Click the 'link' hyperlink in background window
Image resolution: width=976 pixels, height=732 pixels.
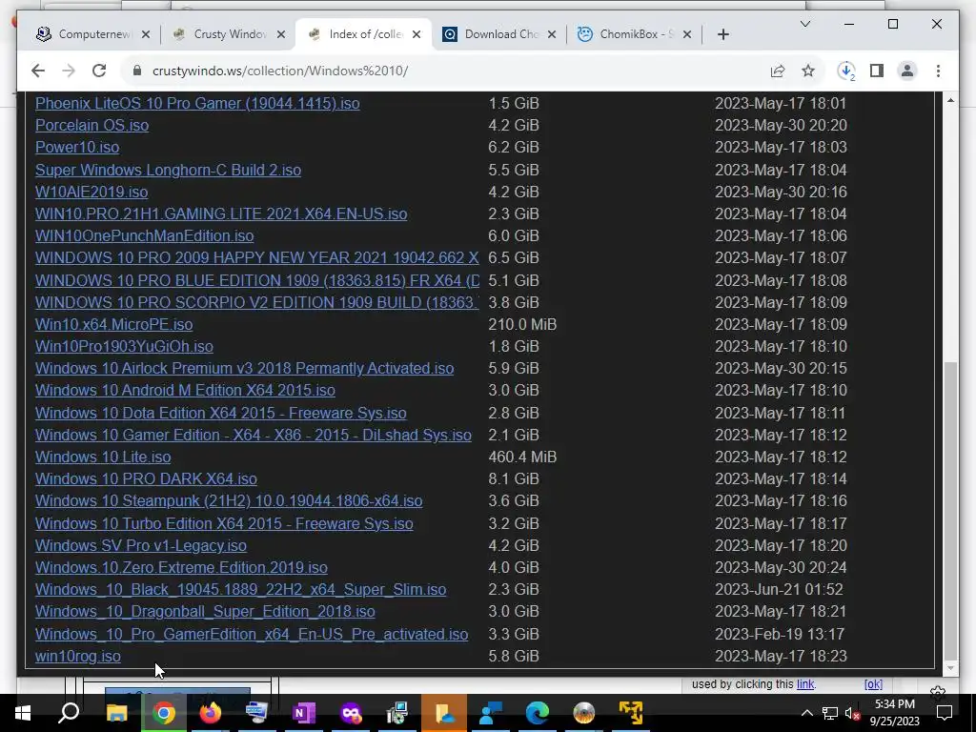coord(804,684)
